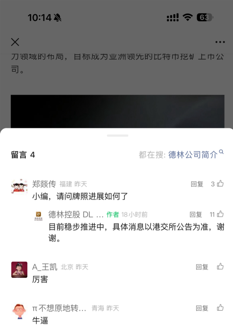233x336 pixels.
Task: Like A_王凯's comment thumbs-up
Action: click(x=220, y=266)
